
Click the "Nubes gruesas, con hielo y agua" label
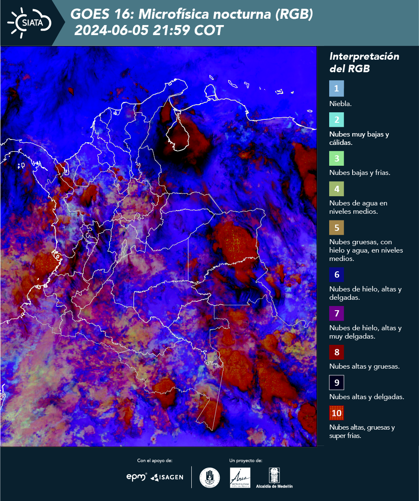click(x=366, y=250)
